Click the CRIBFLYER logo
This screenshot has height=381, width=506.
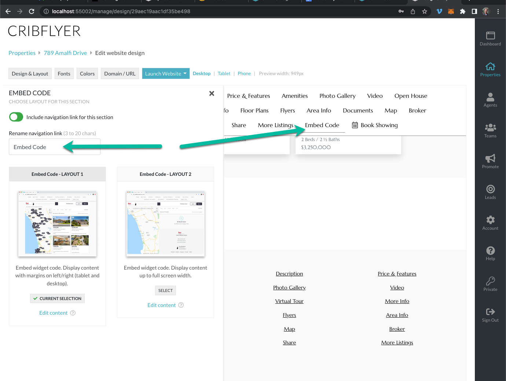pyautogui.click(x=44, y=31)
